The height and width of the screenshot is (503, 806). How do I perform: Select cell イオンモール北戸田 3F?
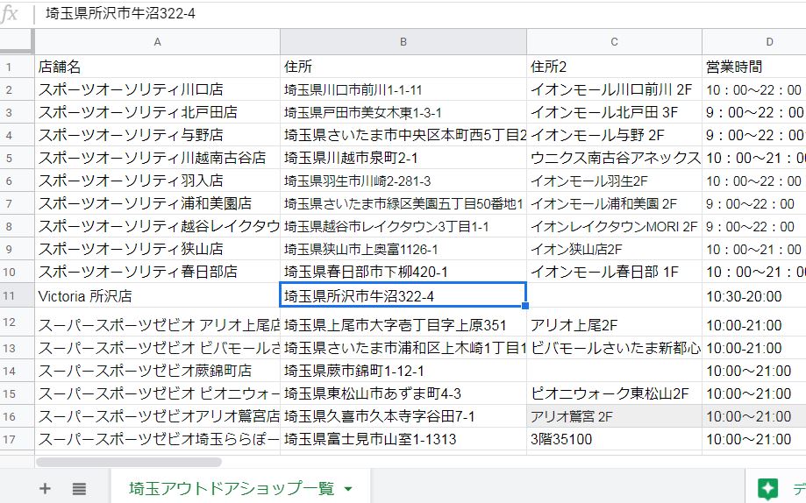point(614,112)
